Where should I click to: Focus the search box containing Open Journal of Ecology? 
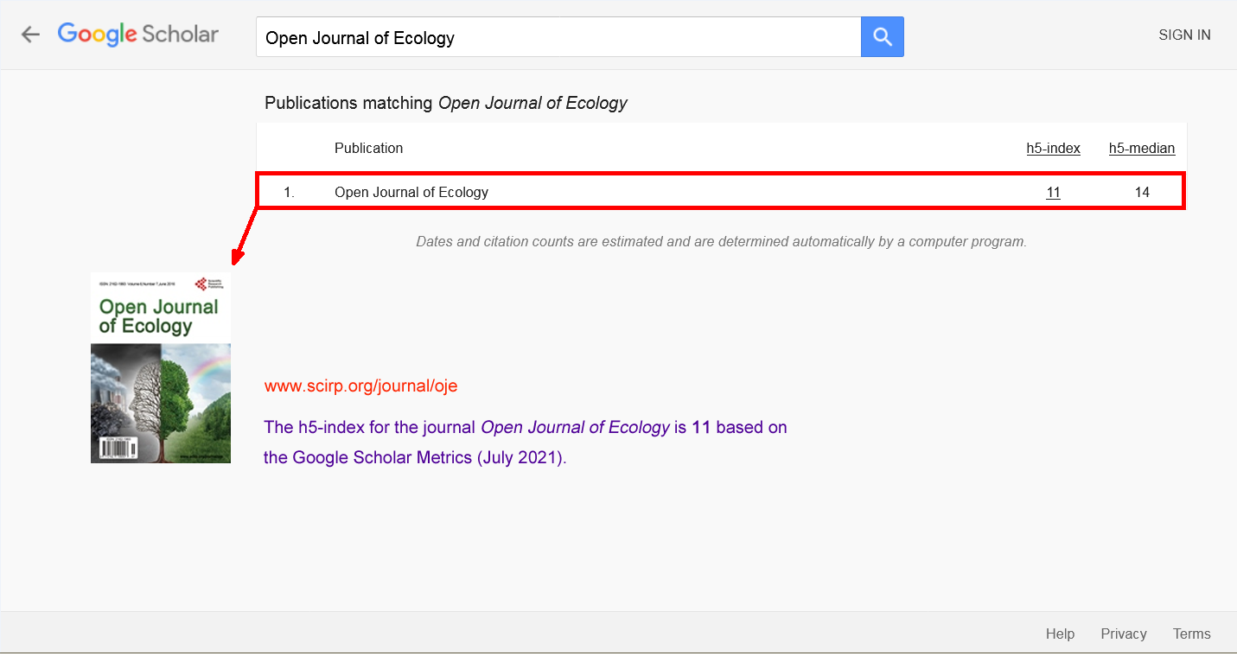point(558,37)
